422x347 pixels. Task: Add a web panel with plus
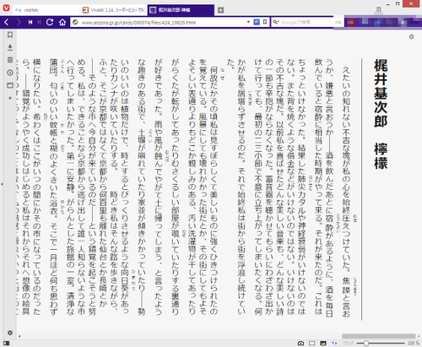coord(10,98)
